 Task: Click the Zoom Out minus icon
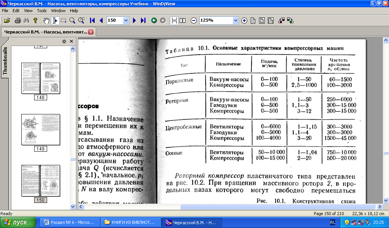(194, 21)
